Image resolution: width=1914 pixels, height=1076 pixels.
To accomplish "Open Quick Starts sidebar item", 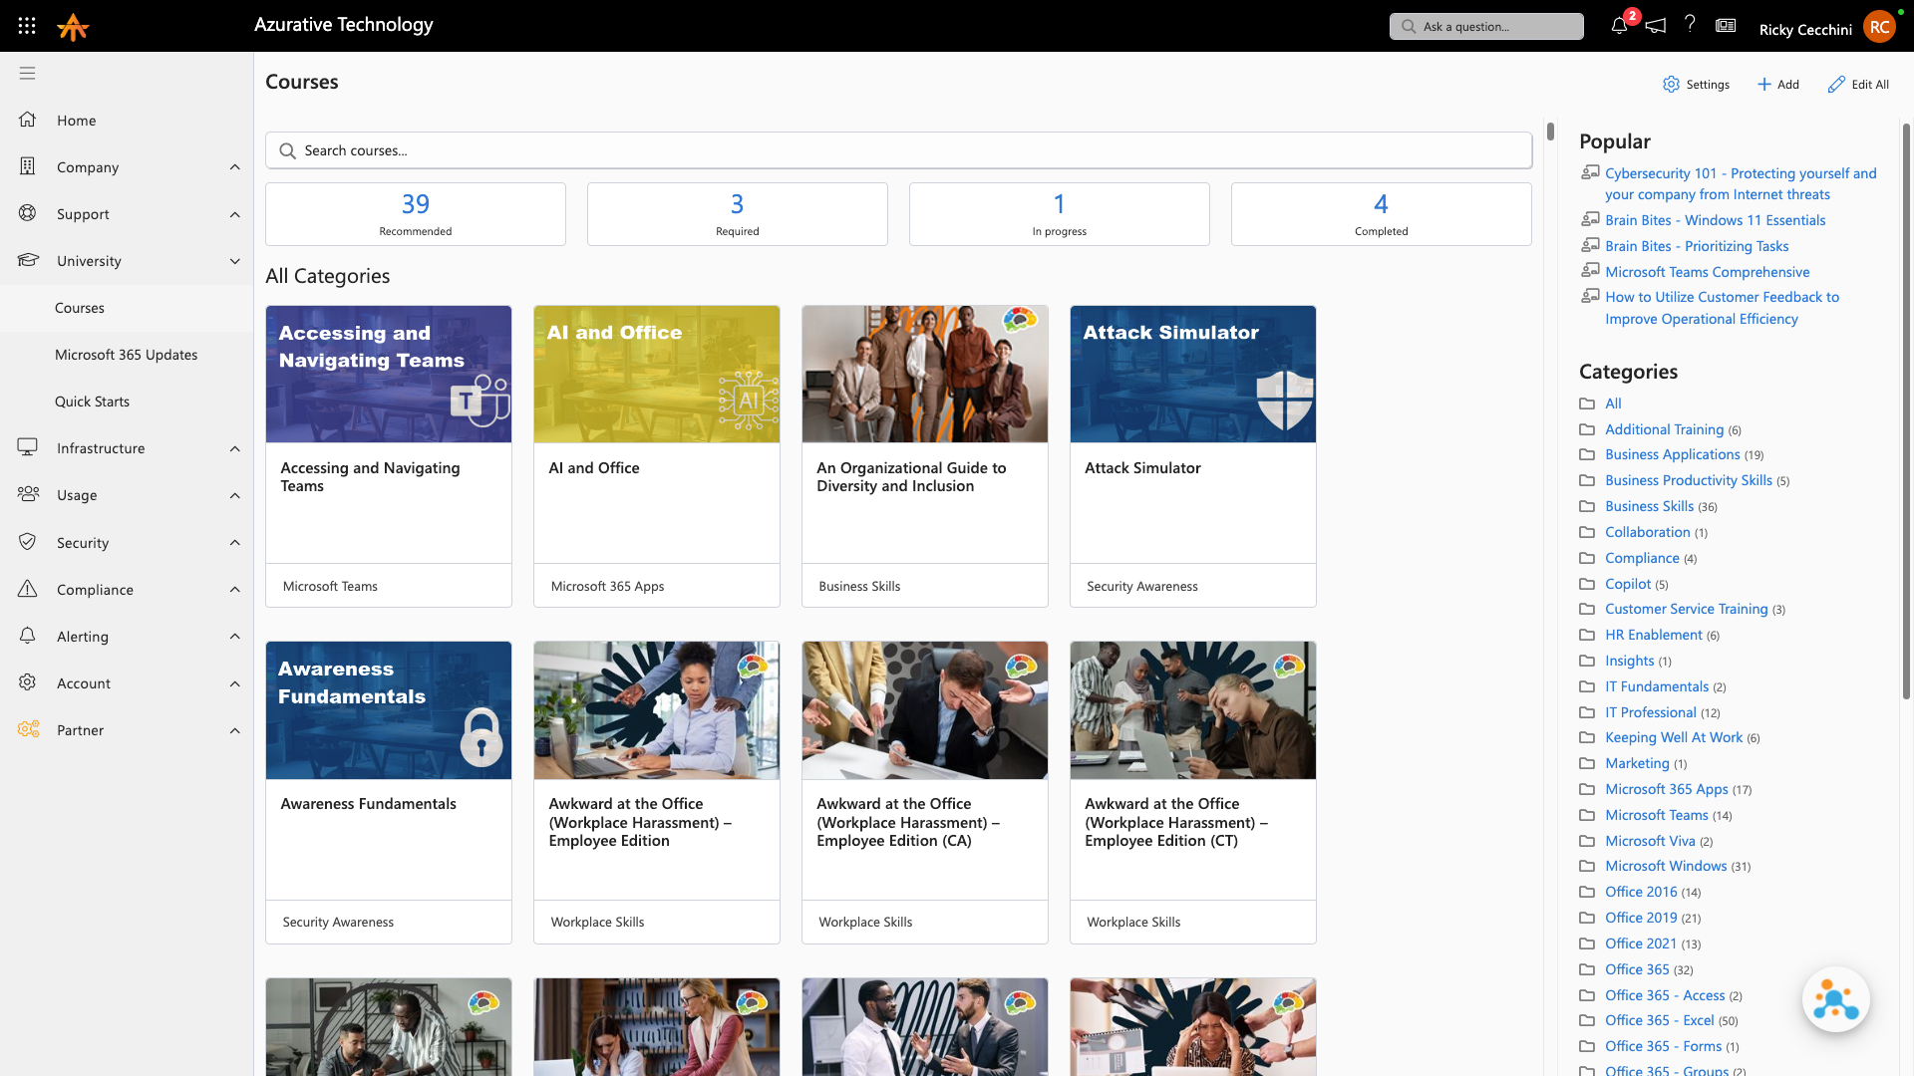I will [127, 402].
